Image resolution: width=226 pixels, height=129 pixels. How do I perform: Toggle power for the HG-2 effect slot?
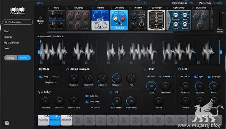49,8
